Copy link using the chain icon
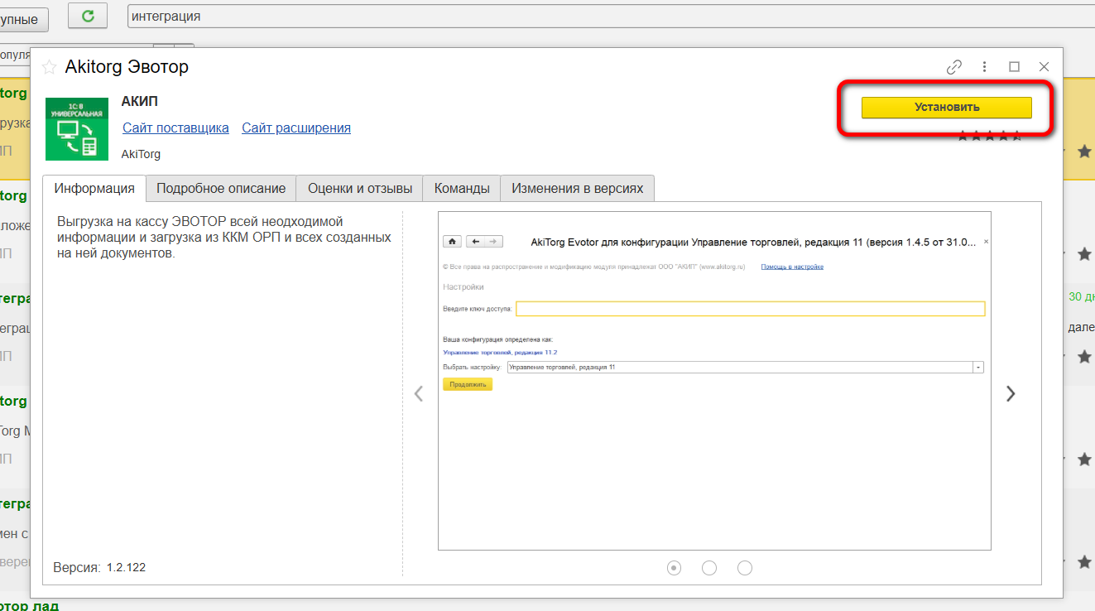Screen dimensions: 1095x611 (x=954, y=67)
